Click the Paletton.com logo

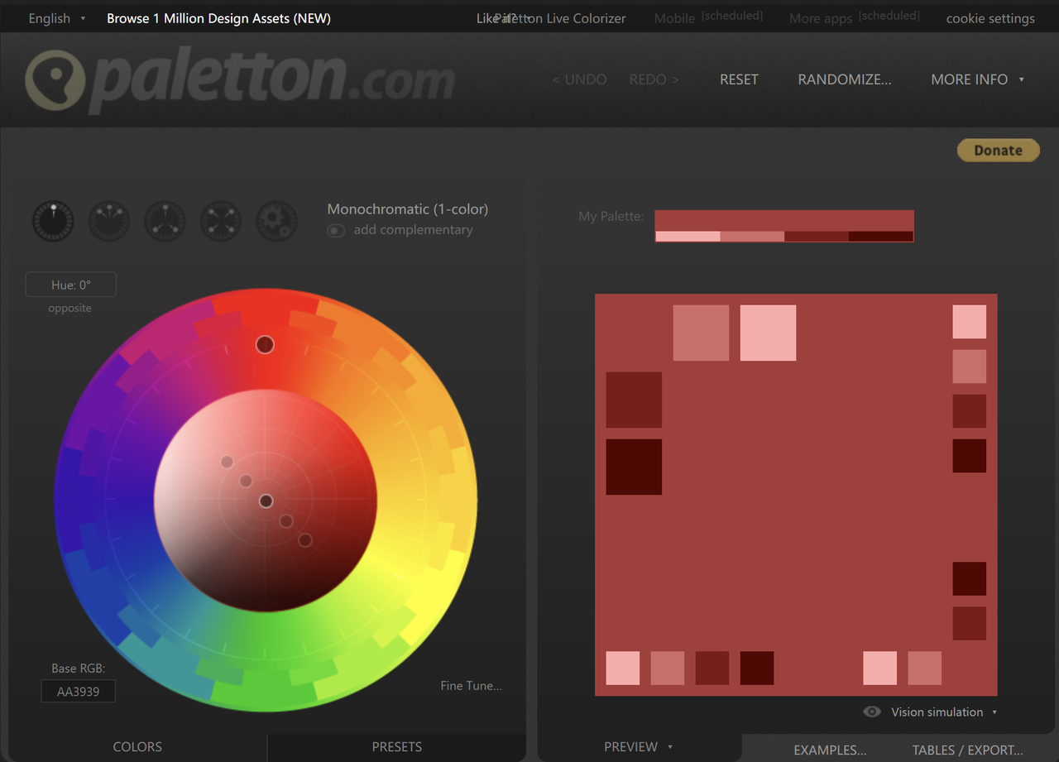240,79
